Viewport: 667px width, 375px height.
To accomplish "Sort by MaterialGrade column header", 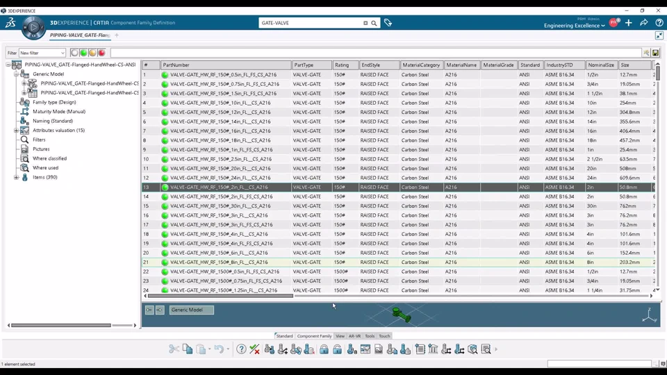I will click(499, 65).
